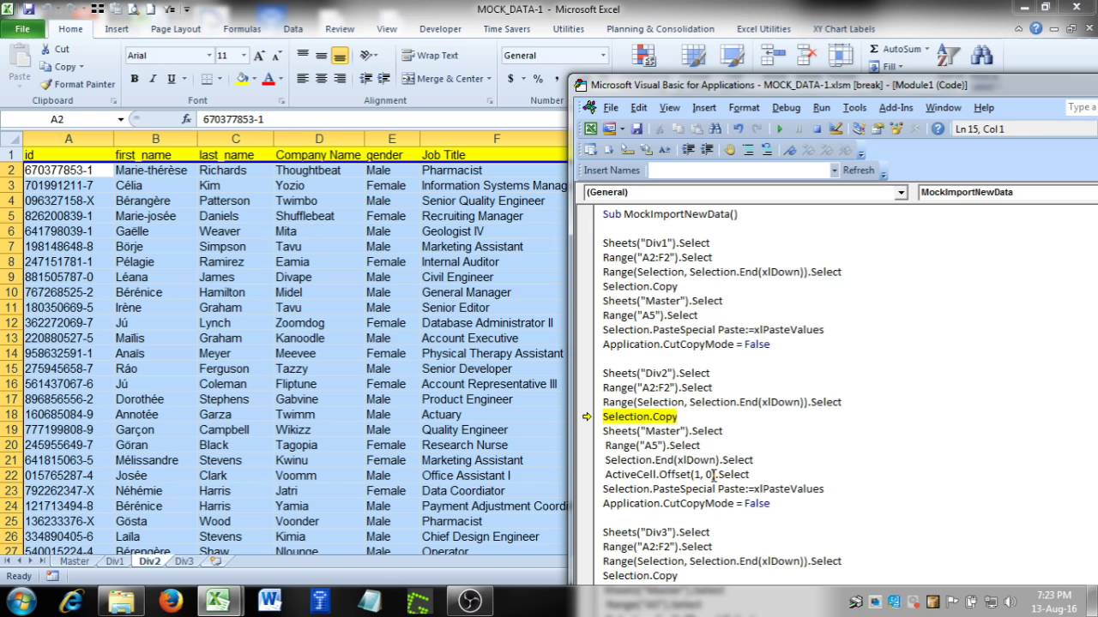Toggle Italic formatting in Excel ribbon
1098x617 pixels.
point(153,78)
